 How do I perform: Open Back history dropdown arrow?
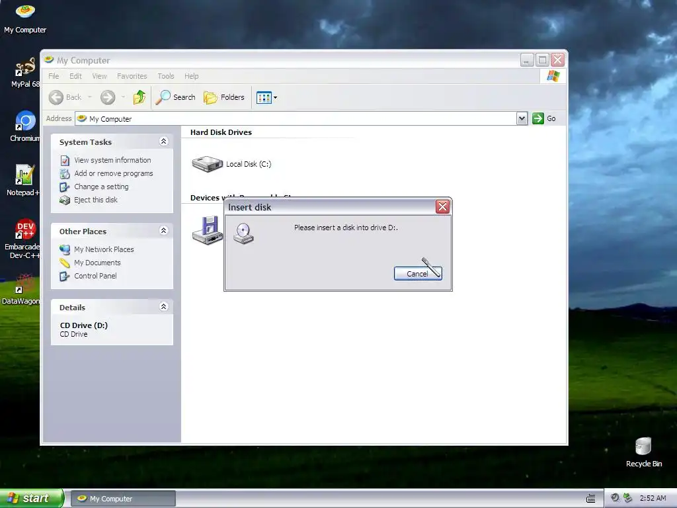pyautogui.click(x=90, y=97)
